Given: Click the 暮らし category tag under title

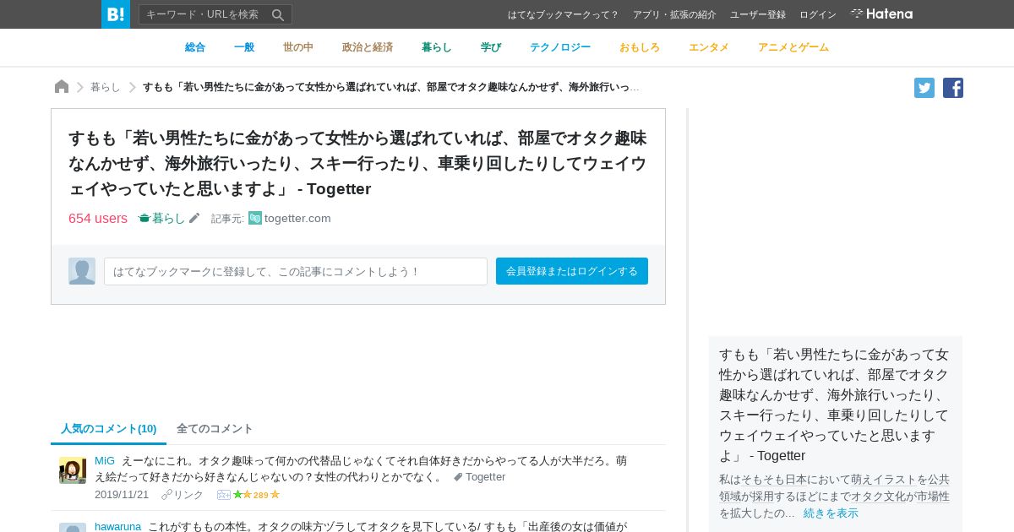Looking at the screenshot, I should (x=161, y=218).
